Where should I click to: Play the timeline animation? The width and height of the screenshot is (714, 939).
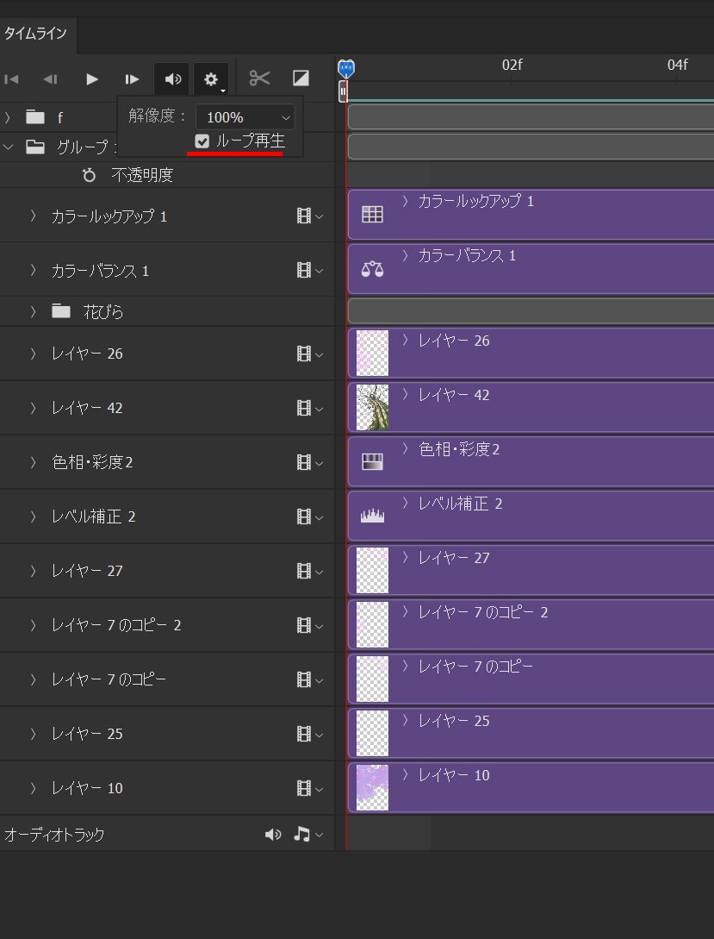pyautogui.click(x=91, y=79)
